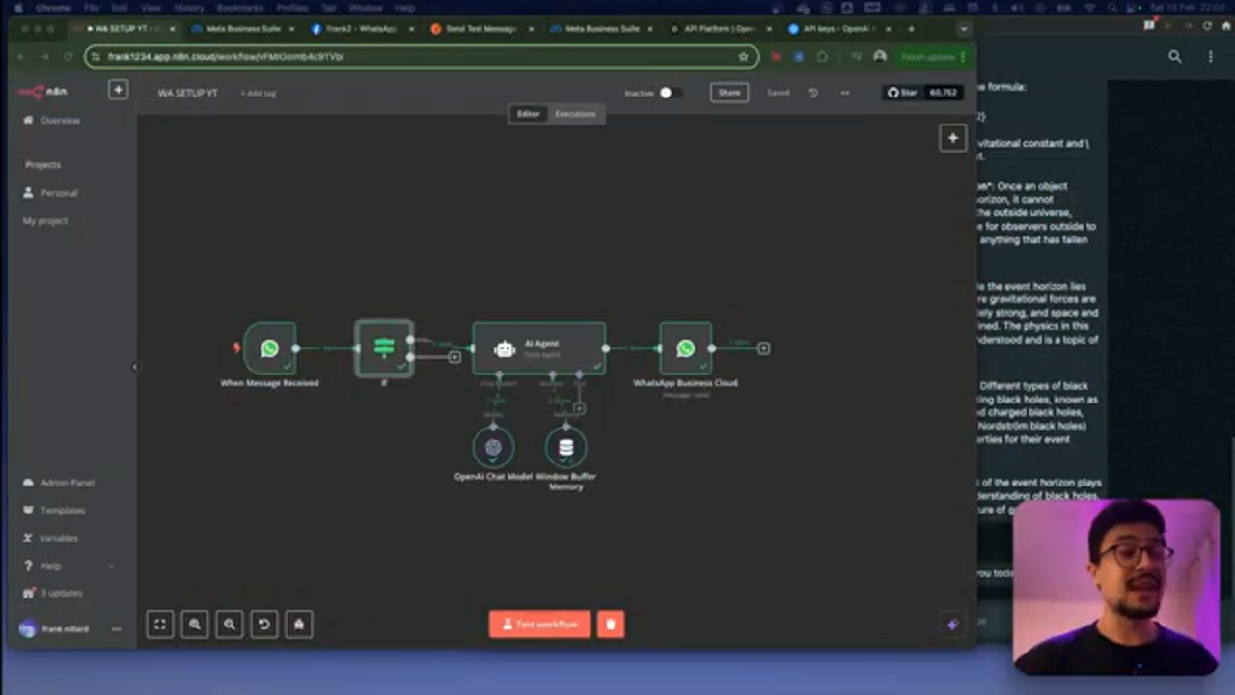
Task: Add node after WhatsApp Business Cloud output
Action: pyautogui.click(x=763, y=347)
